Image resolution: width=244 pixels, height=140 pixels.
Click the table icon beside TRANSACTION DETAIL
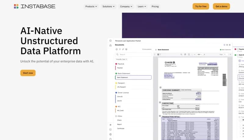coord(160,116)
